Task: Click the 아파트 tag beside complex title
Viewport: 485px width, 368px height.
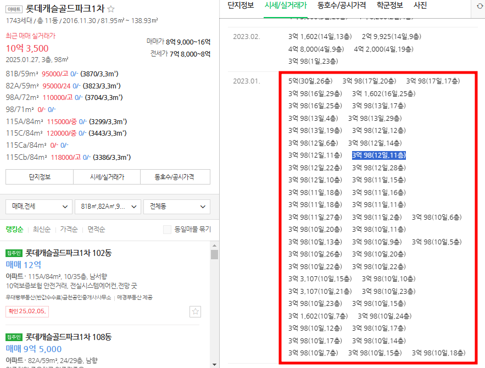Action: 14,9
